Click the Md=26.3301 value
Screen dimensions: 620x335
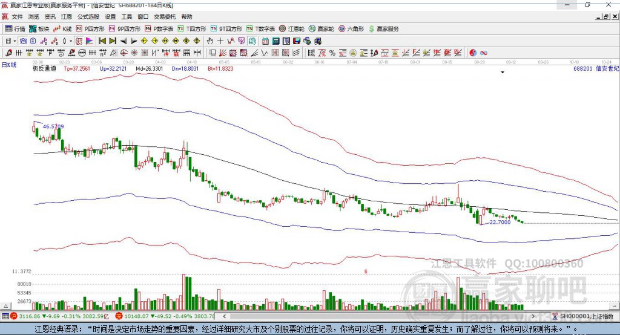click(149, 68)
